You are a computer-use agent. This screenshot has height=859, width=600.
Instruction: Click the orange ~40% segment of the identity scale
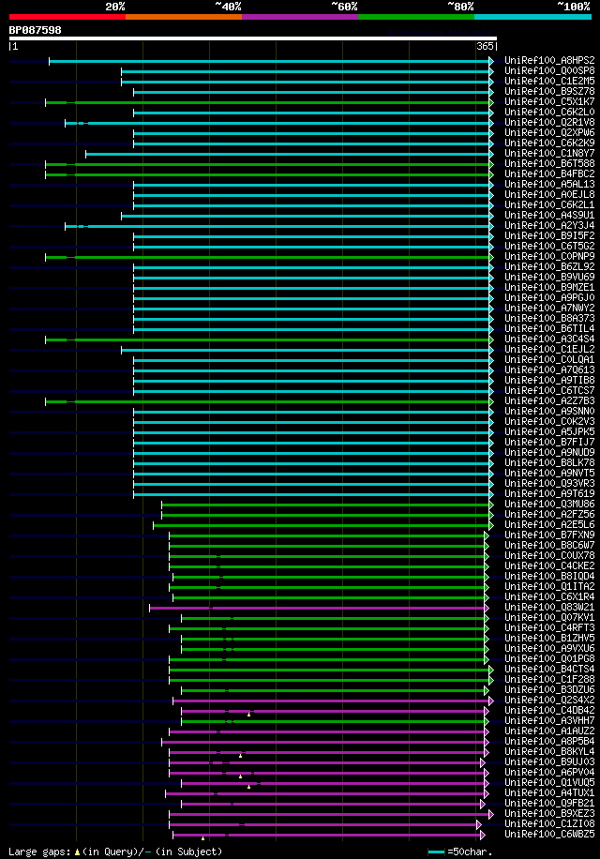click(x=184, y=17)
